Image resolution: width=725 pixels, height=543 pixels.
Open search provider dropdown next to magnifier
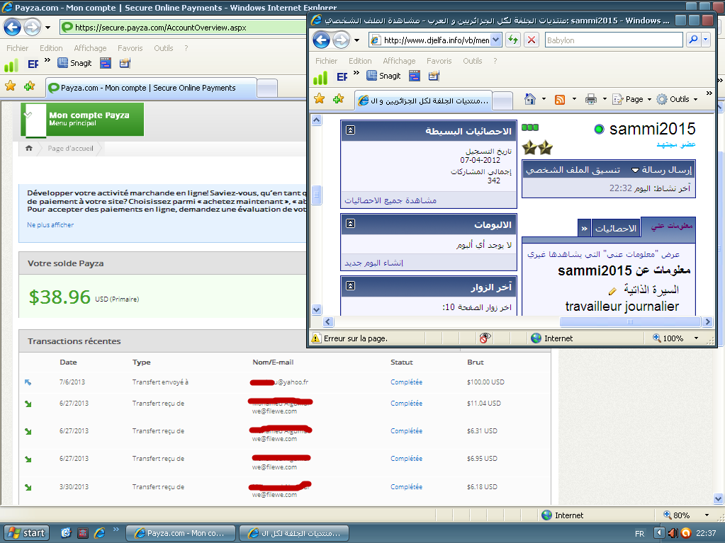[x=706, y=40]
